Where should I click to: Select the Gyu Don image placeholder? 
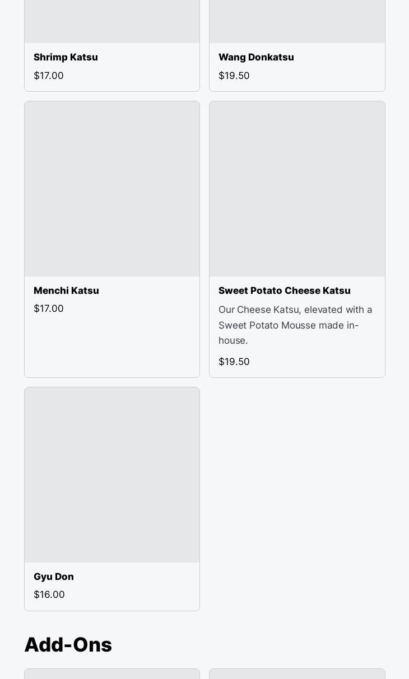(x=112, y=475)
